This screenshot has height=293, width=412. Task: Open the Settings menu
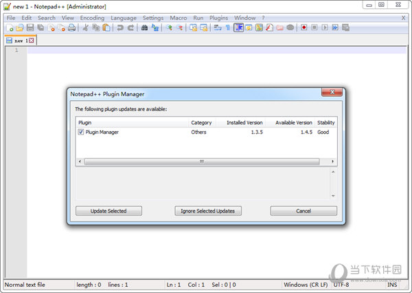(153, 18)
